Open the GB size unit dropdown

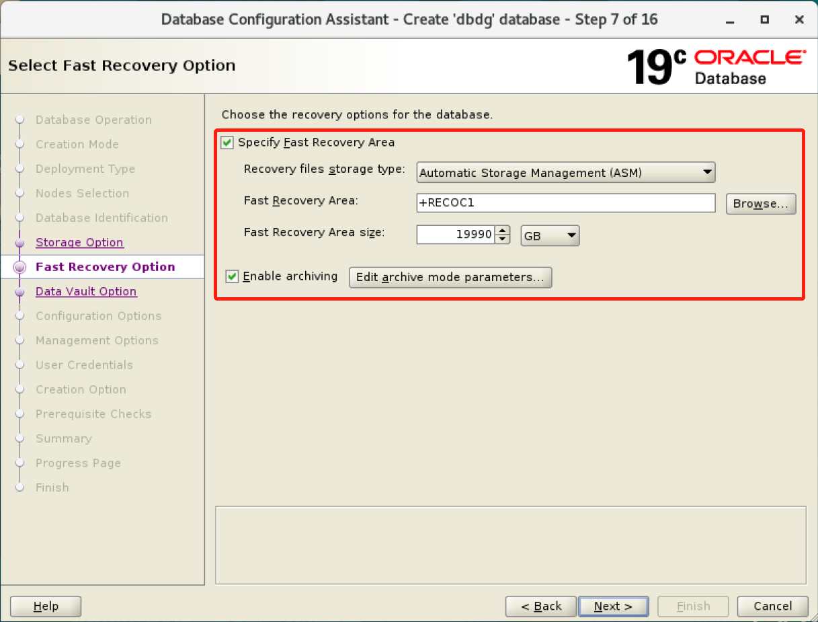550,235
